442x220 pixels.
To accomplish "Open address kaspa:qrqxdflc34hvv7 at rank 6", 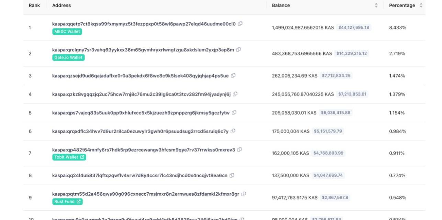I will (x=140, y=131).
